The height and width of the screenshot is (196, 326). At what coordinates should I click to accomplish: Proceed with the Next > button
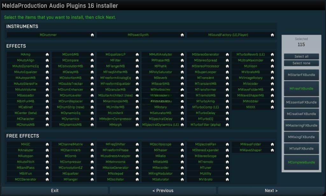pyautogui.click(x=271, y=191)
